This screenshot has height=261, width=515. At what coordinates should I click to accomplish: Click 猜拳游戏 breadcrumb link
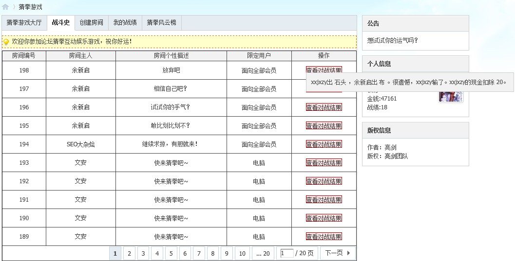30,7
